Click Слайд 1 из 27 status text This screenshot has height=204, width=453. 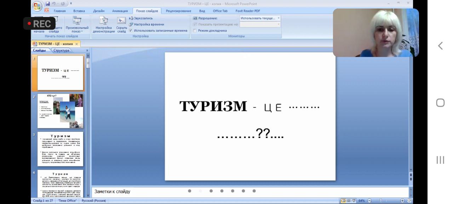coord(43,201)
